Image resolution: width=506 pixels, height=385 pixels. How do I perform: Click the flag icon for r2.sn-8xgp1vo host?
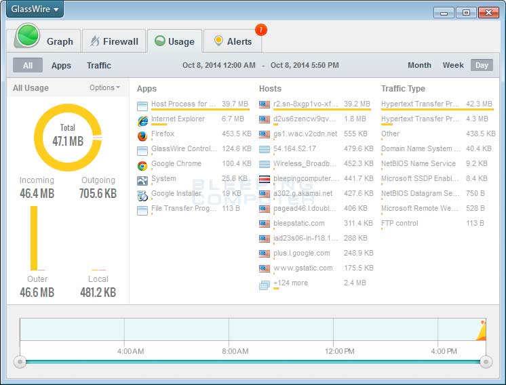(x=265, y=104)
